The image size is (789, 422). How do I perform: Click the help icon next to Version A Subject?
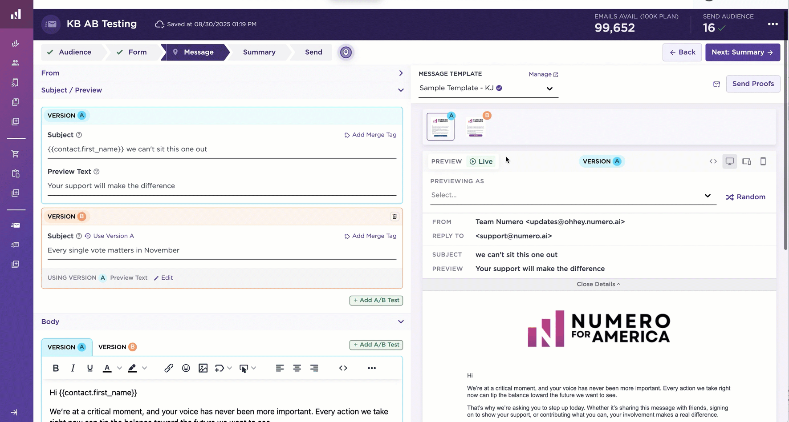(79, 135)
